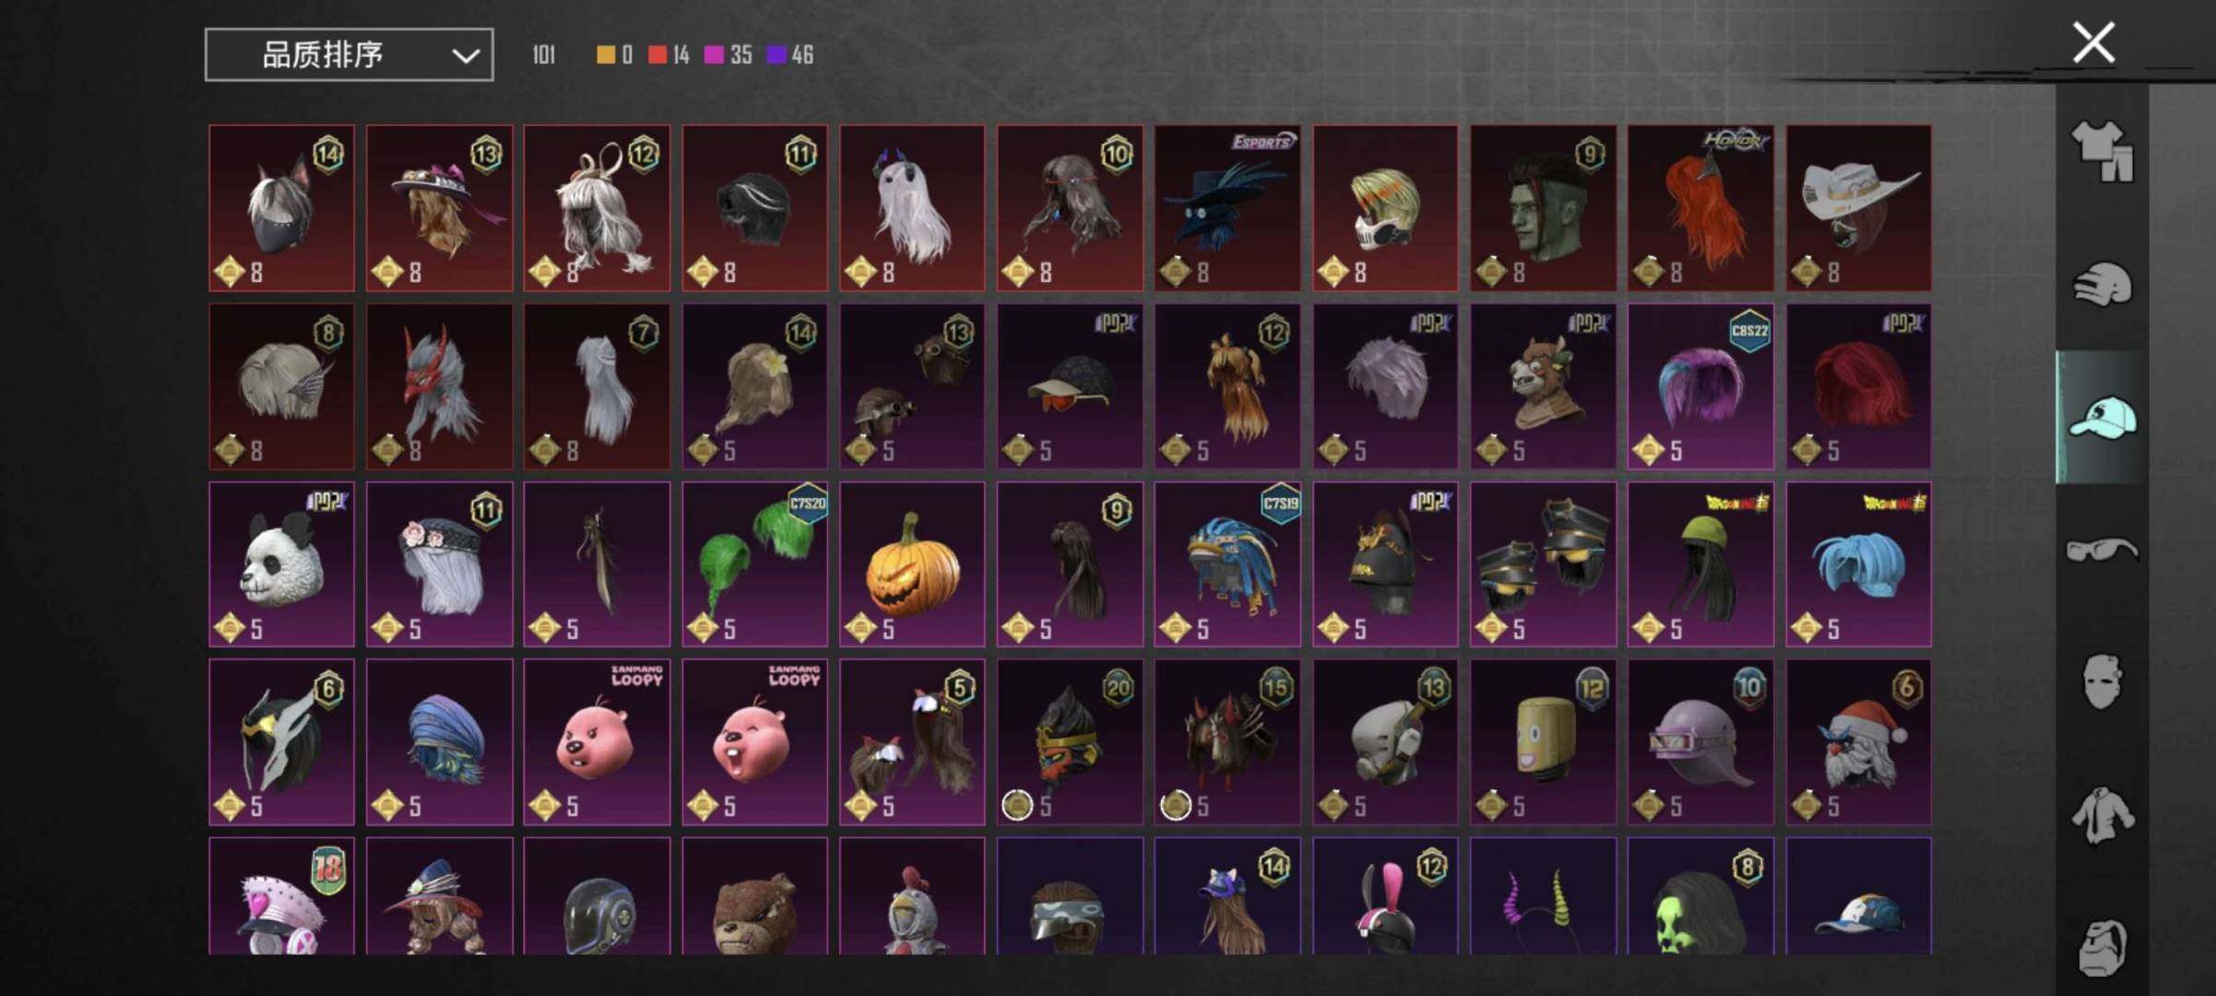Select the C8S22 purple blue hair item
The width and height of the screenshot is (2216, 996).
pos(1701,387)
